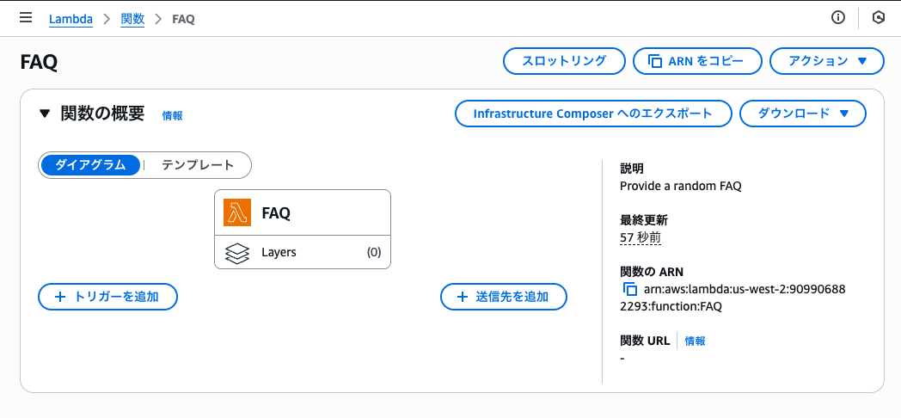
Task: Click plus icon on トリガーを追加
Action: [x=60, y=297]
